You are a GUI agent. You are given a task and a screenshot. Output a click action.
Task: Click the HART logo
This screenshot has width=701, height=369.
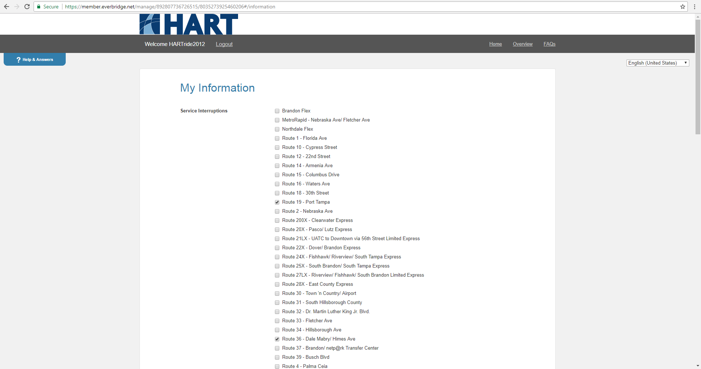pos(188,24)
